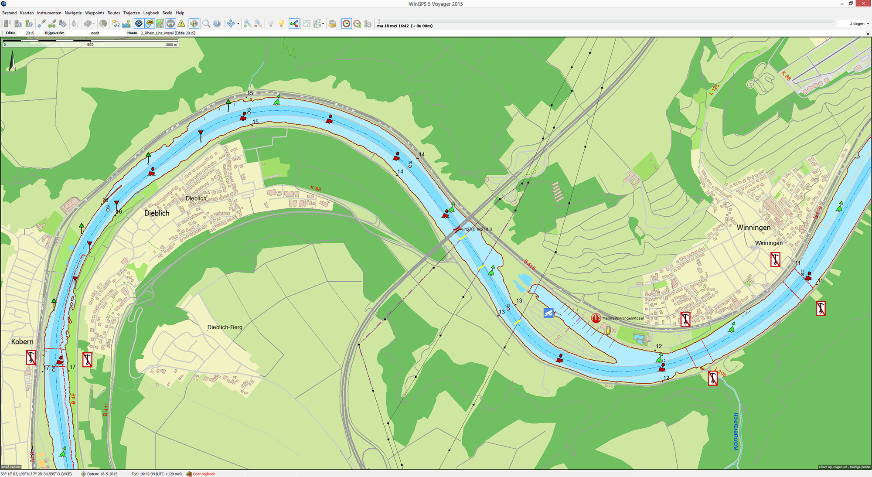
Task: Close the chart info bar with x
Action: pos(868,33)
